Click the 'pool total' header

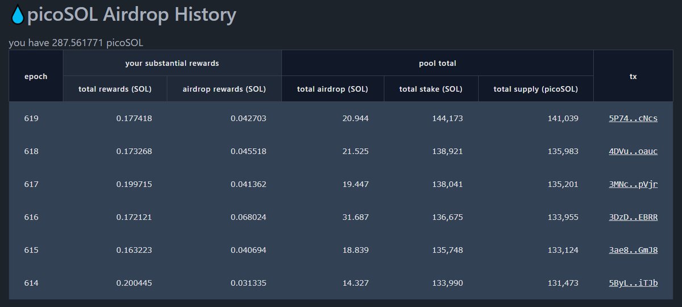point(438,63)
